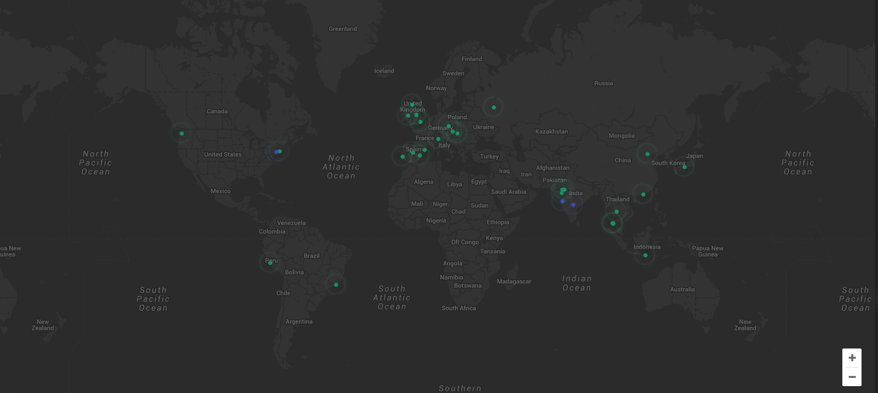Screen dimensions: 878x393
Task: Click the zoom in plus button
Action: 852,358
